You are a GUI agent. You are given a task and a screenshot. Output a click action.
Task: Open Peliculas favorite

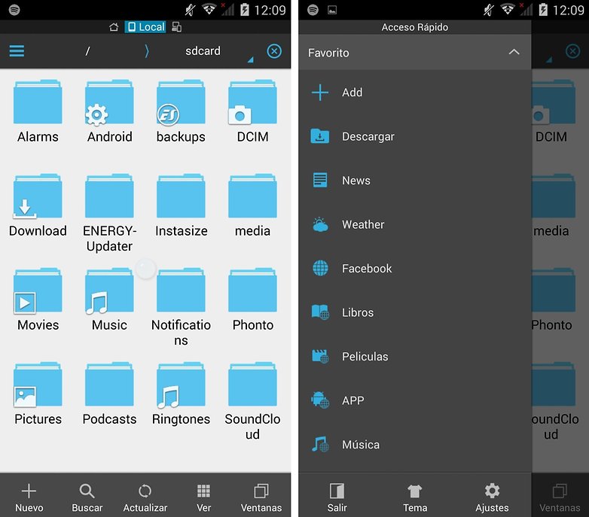point(415,357)
